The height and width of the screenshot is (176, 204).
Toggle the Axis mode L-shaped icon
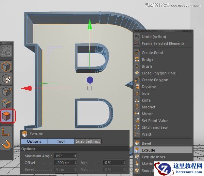(6, 132)
